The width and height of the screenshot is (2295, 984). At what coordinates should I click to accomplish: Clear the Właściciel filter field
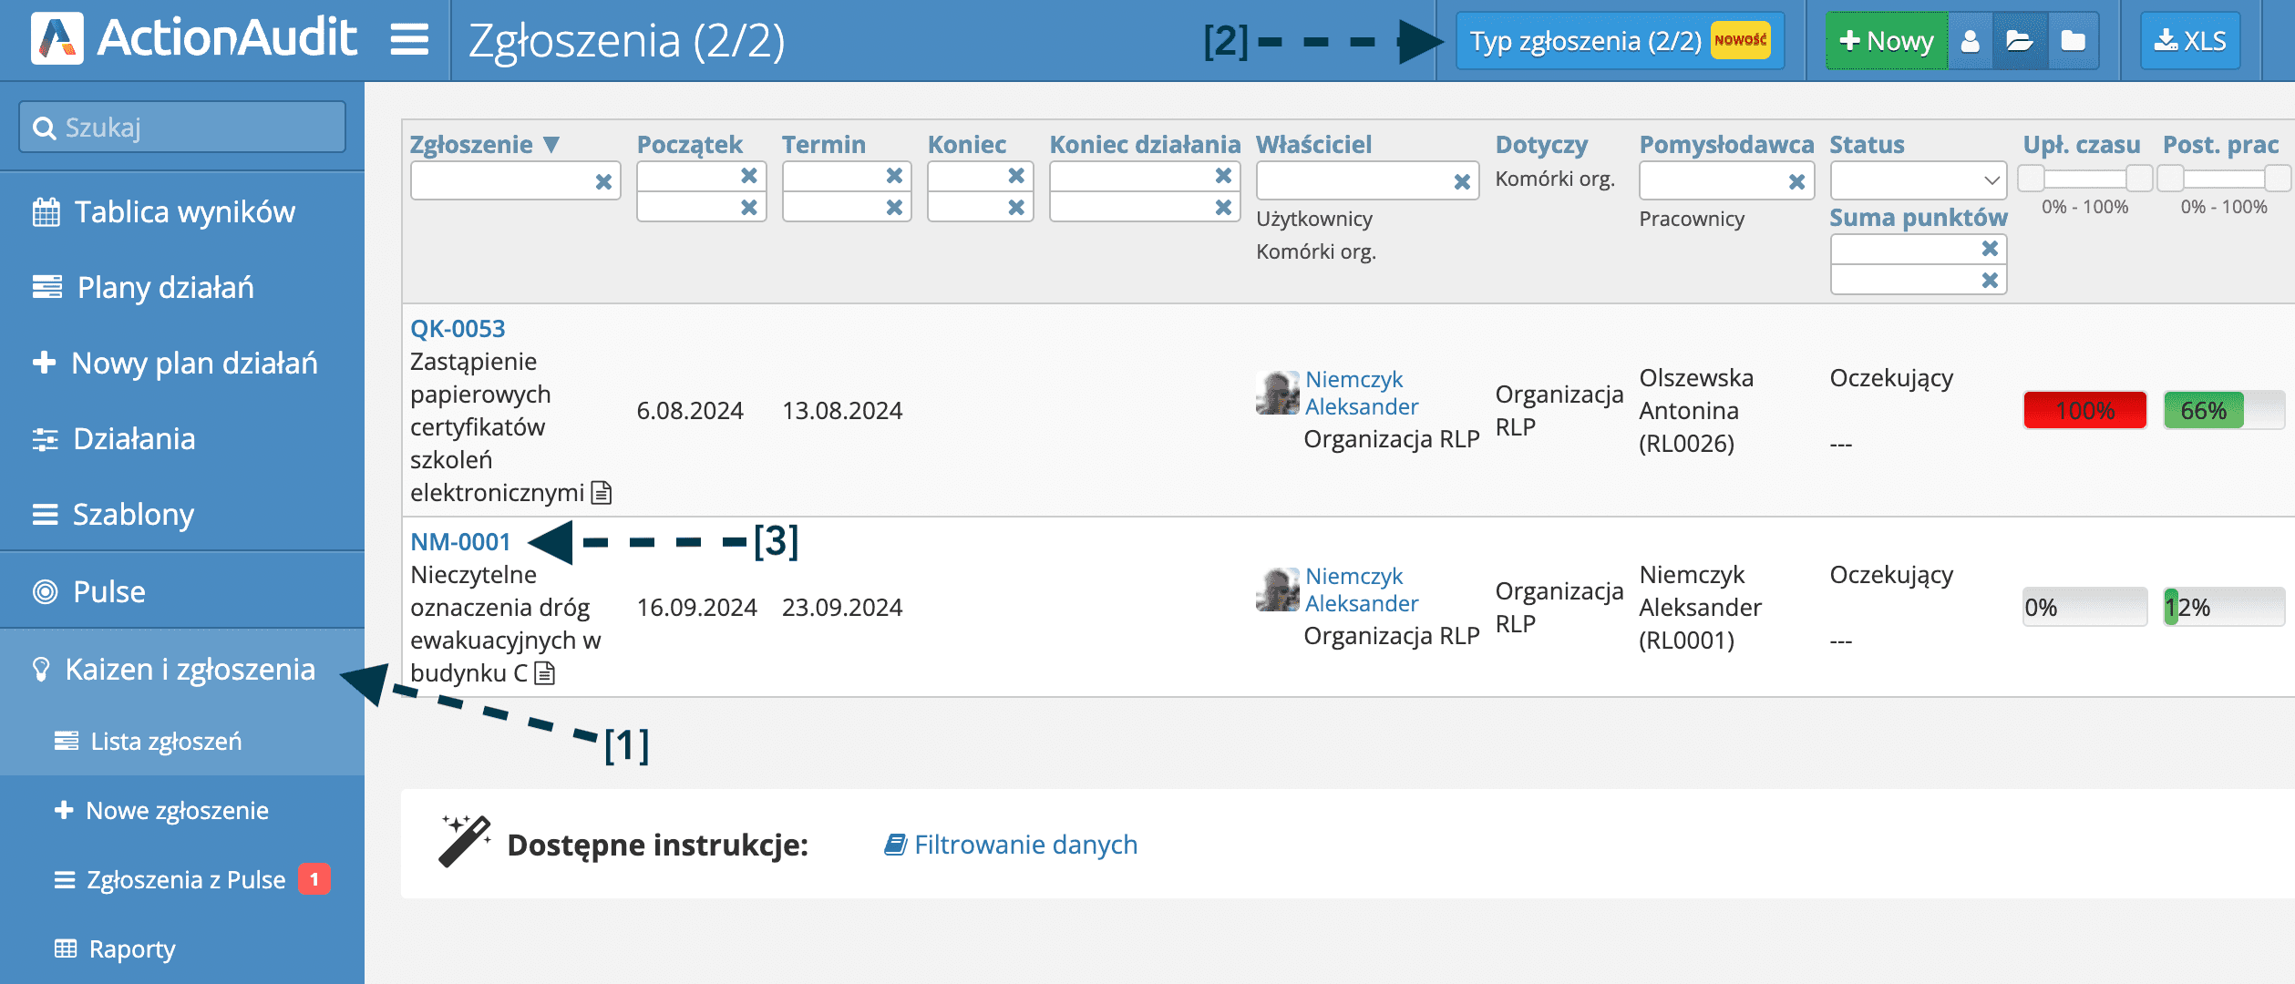tap(1462, 182)
